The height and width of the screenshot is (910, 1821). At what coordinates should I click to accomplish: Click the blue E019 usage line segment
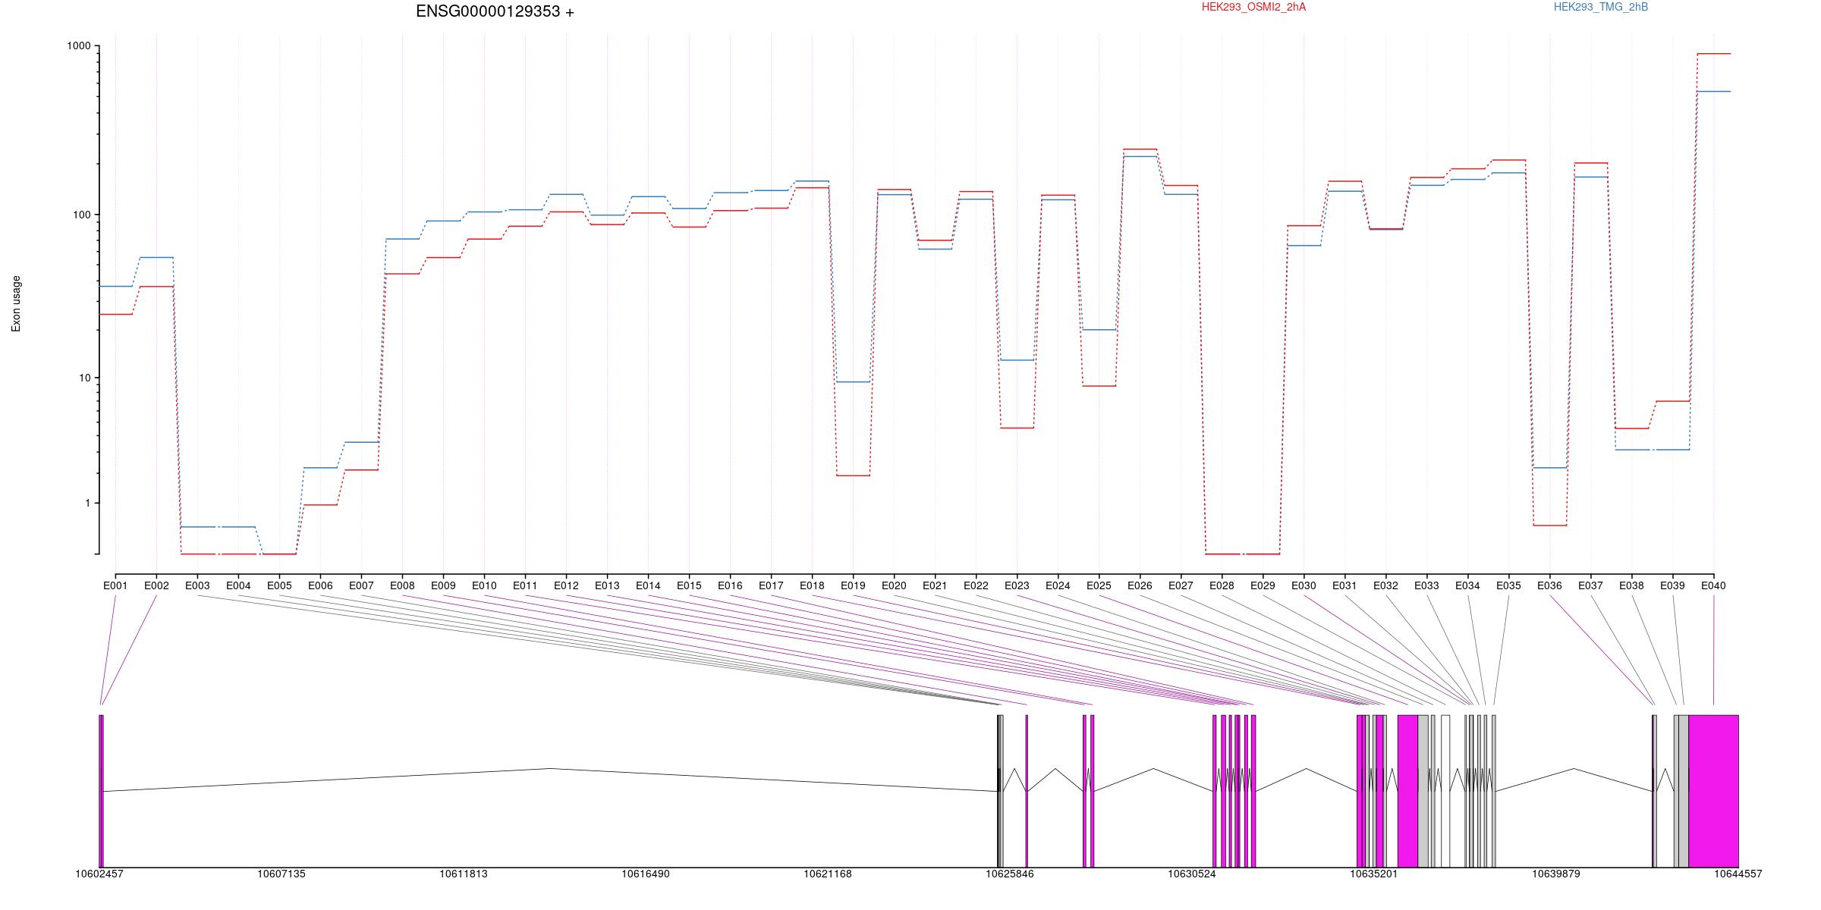click(x=853, y=381)
